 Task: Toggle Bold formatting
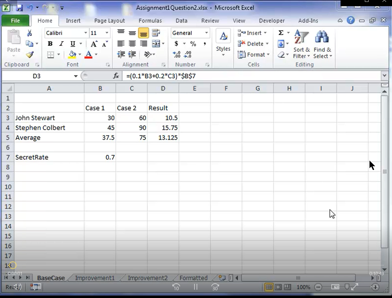click(x=50, y=44)
